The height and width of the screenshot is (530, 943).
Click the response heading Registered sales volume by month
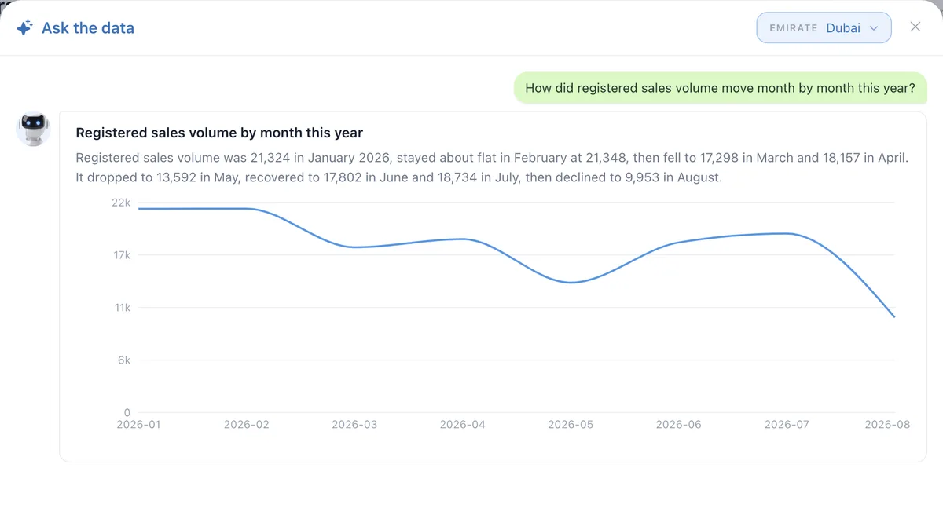[219, 133]
